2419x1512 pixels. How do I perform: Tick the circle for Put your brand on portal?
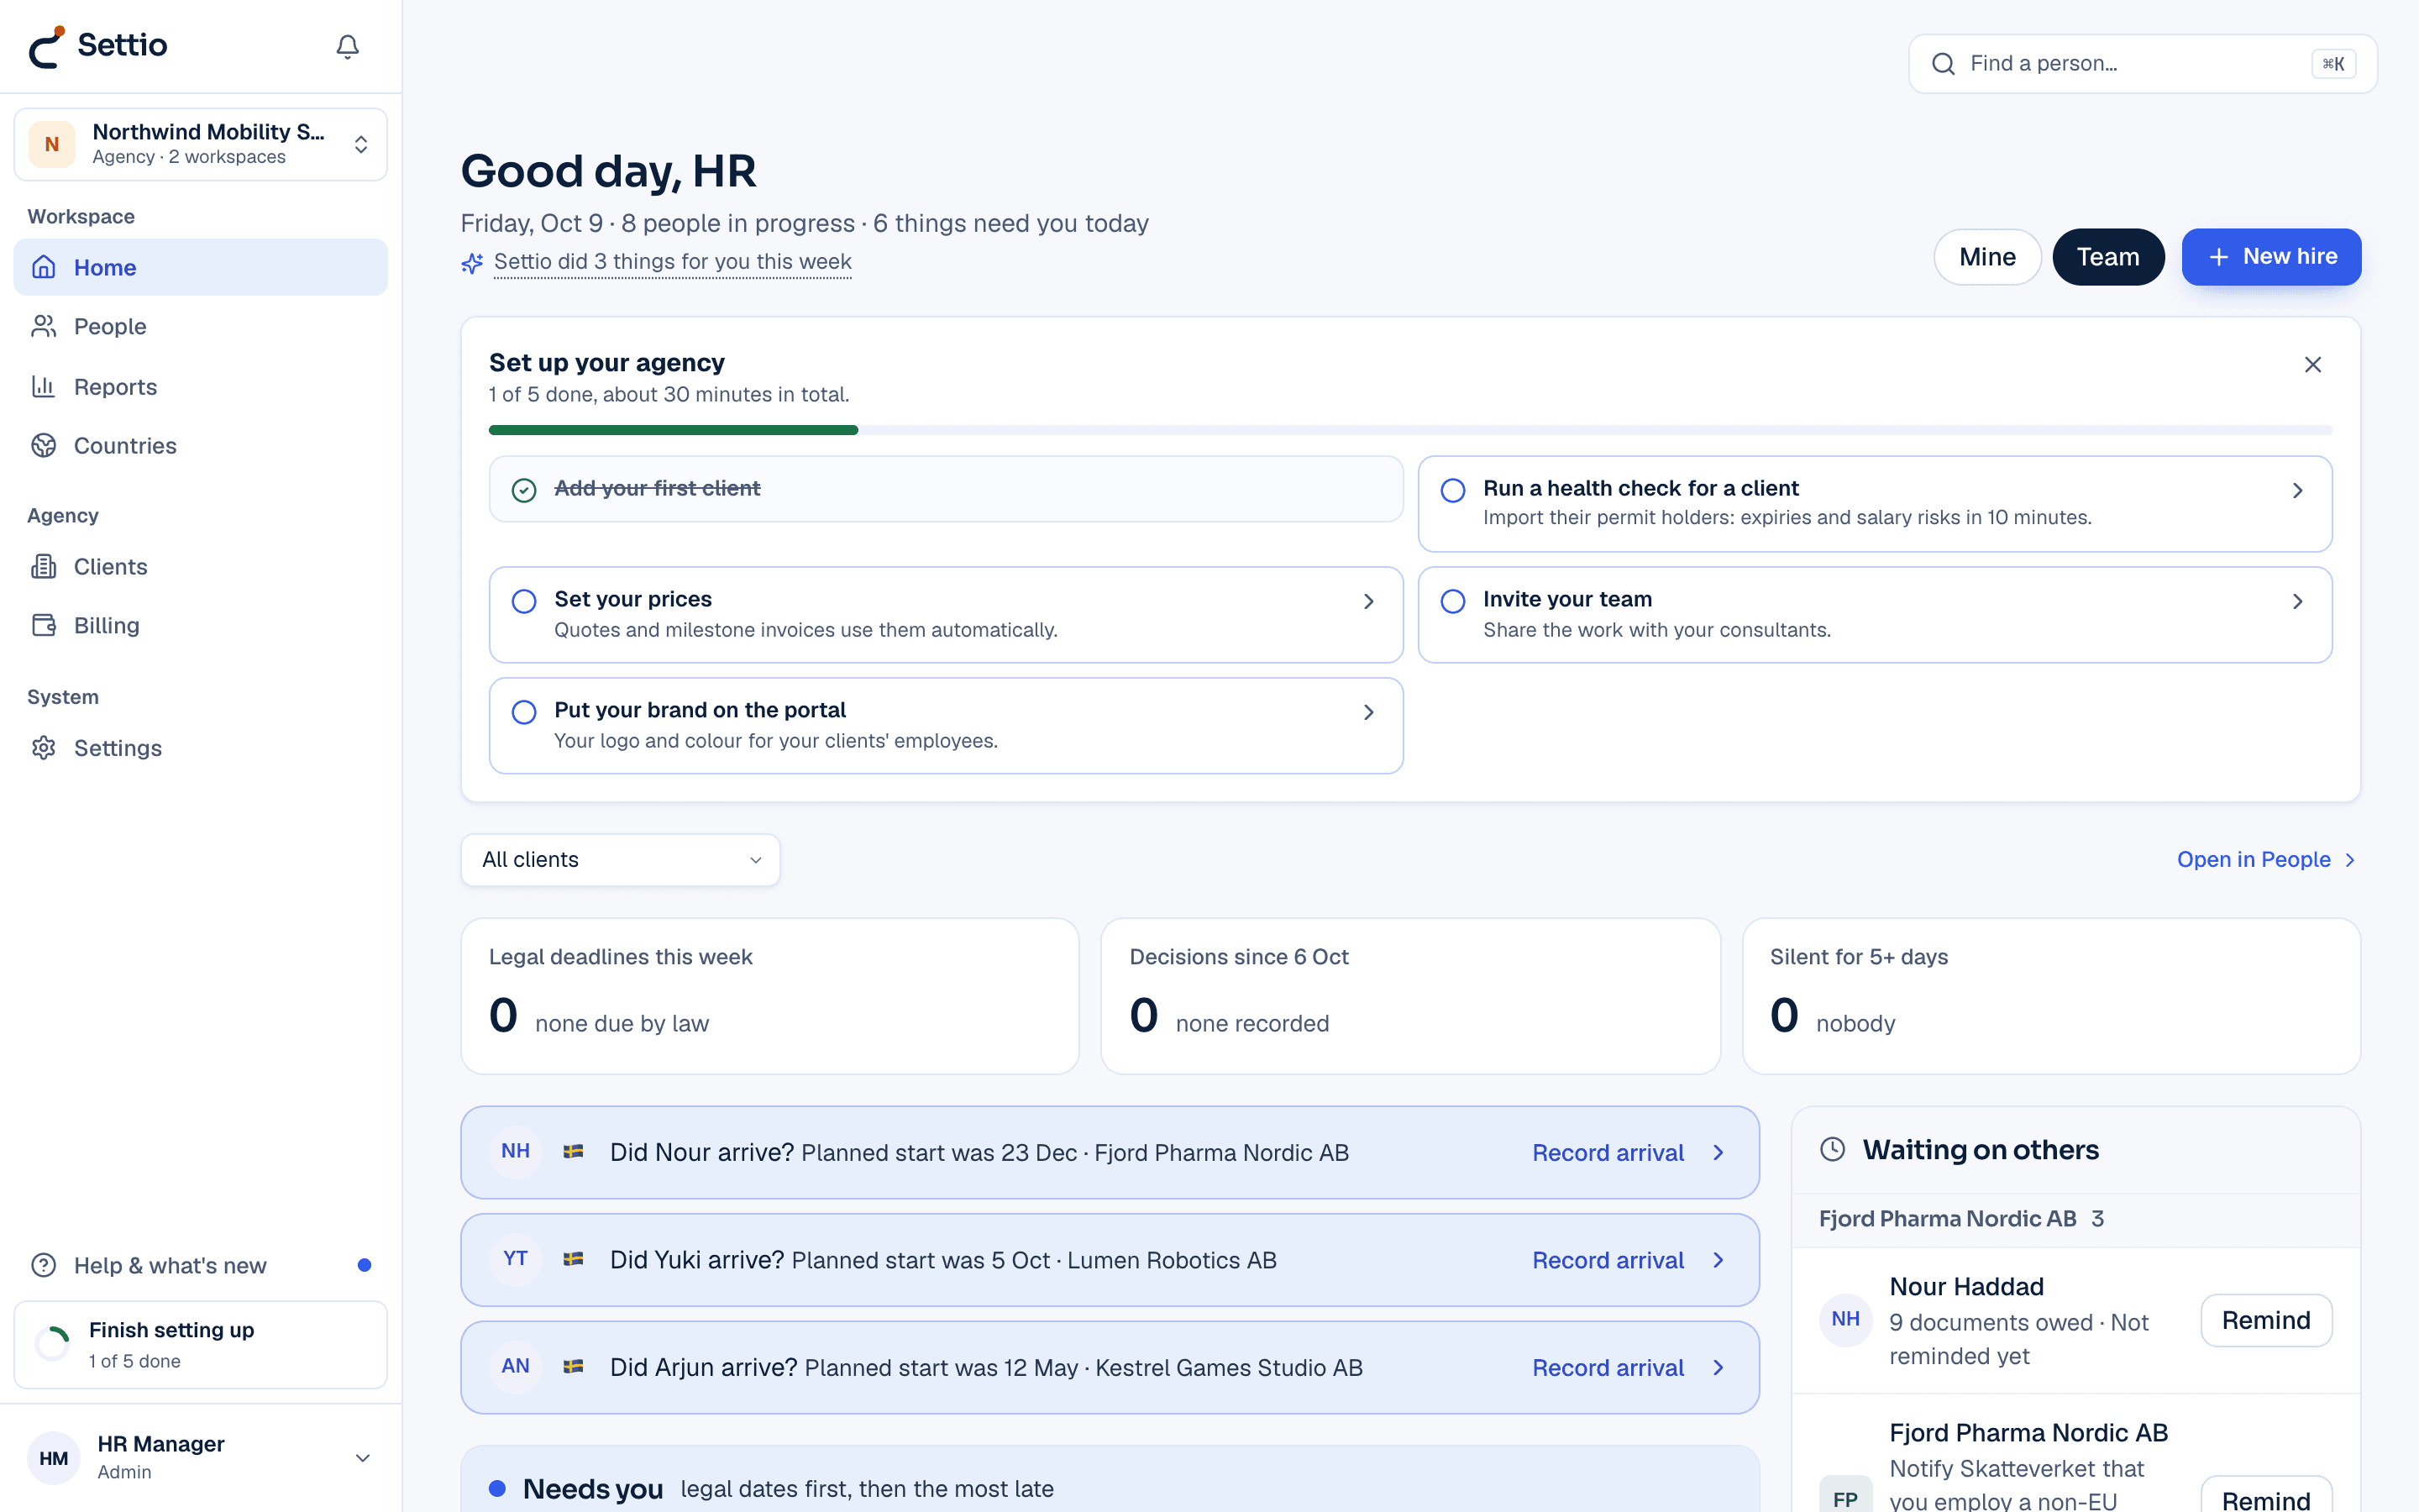(524, 712)
